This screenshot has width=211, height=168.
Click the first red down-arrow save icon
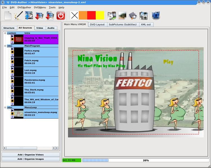[x=39, y=16]
